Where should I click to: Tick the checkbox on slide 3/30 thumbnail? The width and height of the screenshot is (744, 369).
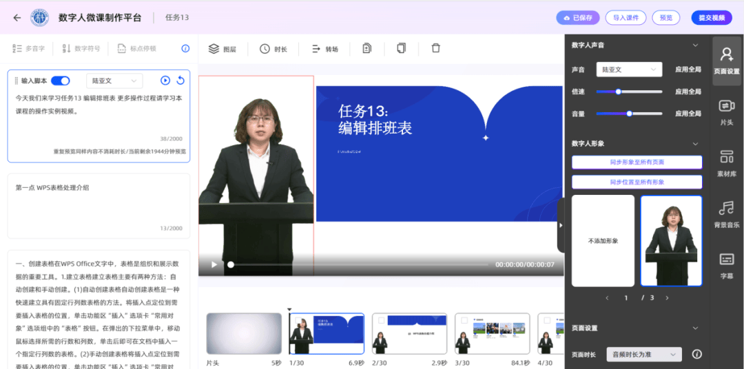pos(464,320)
